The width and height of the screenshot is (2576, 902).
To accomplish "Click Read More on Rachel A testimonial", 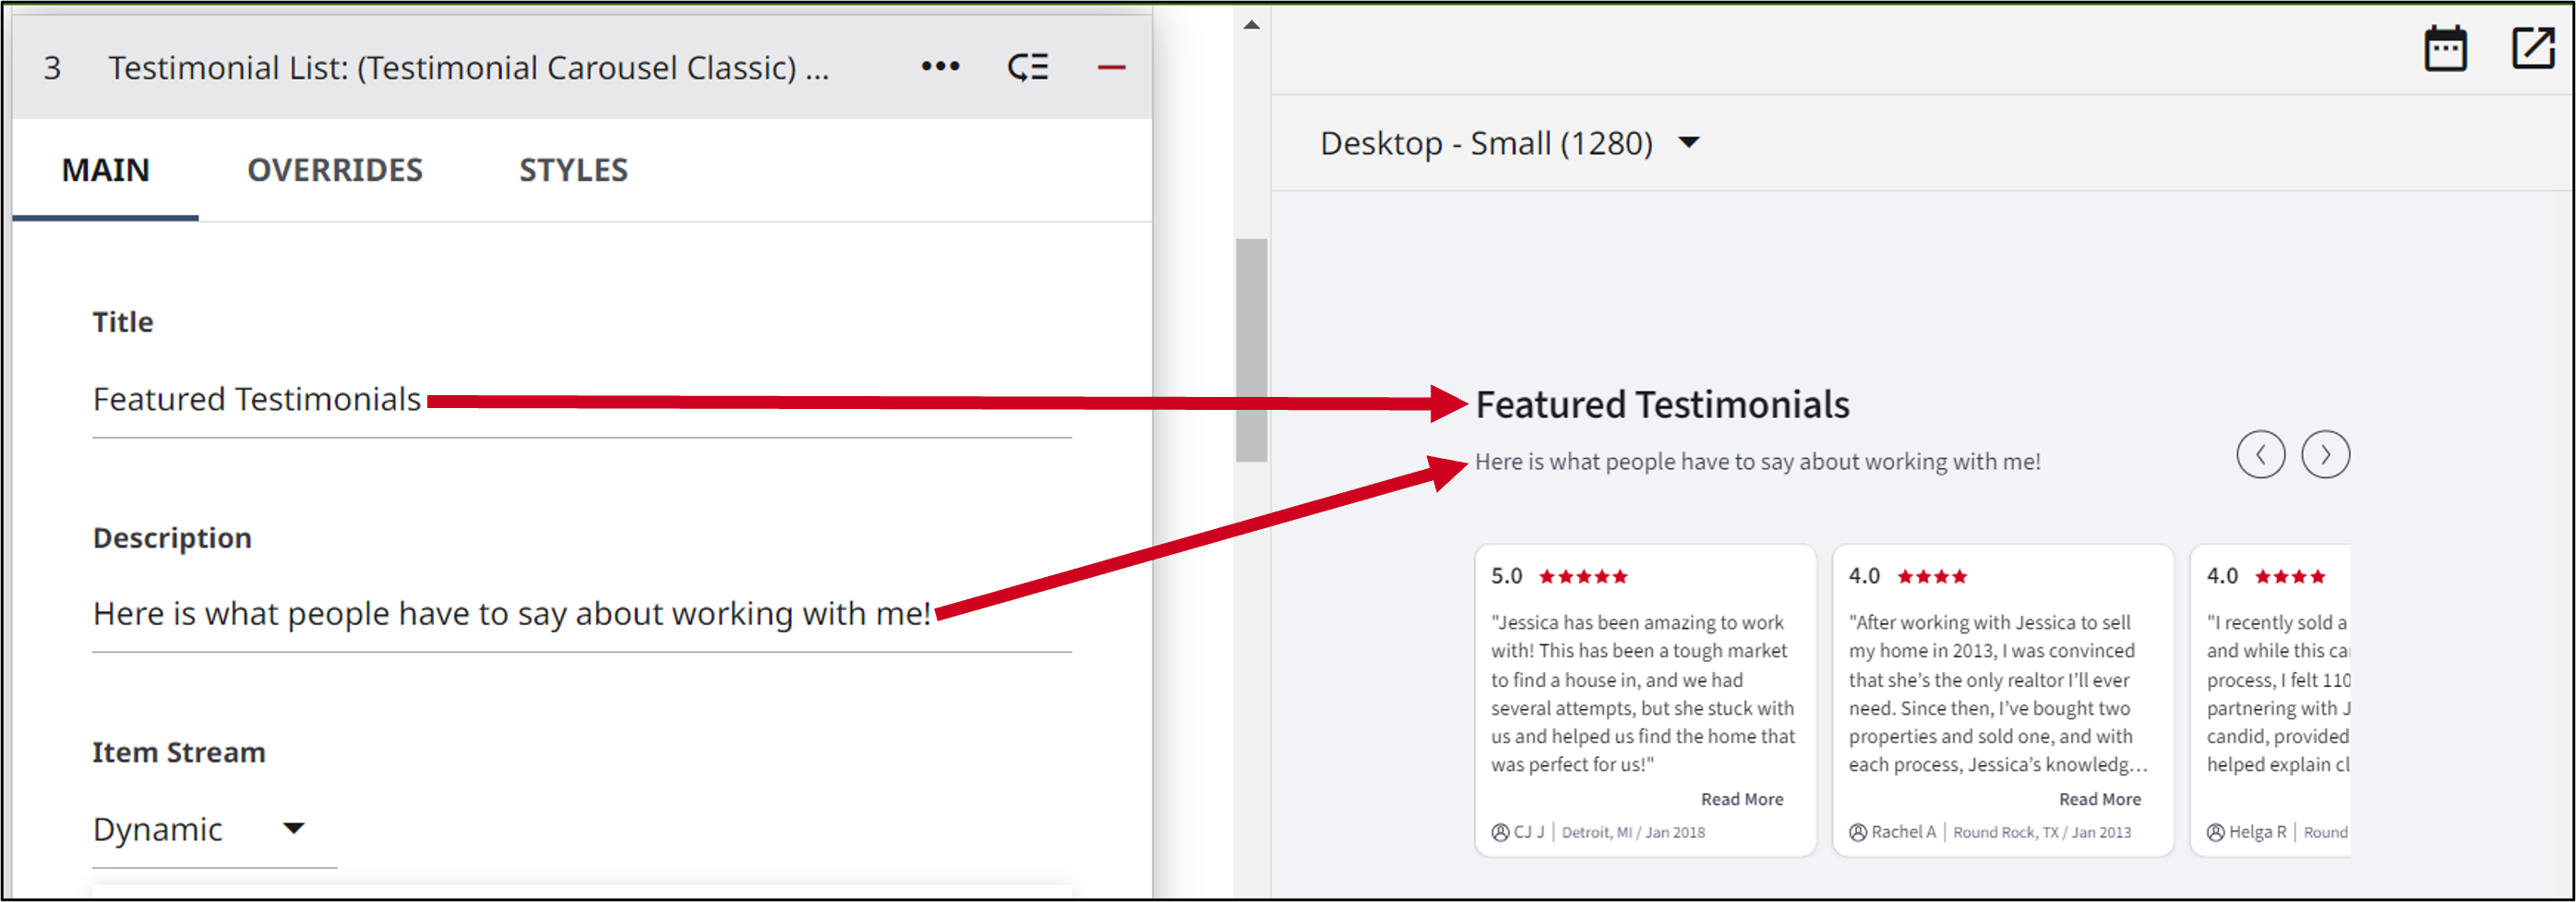I will [2100, 799].
